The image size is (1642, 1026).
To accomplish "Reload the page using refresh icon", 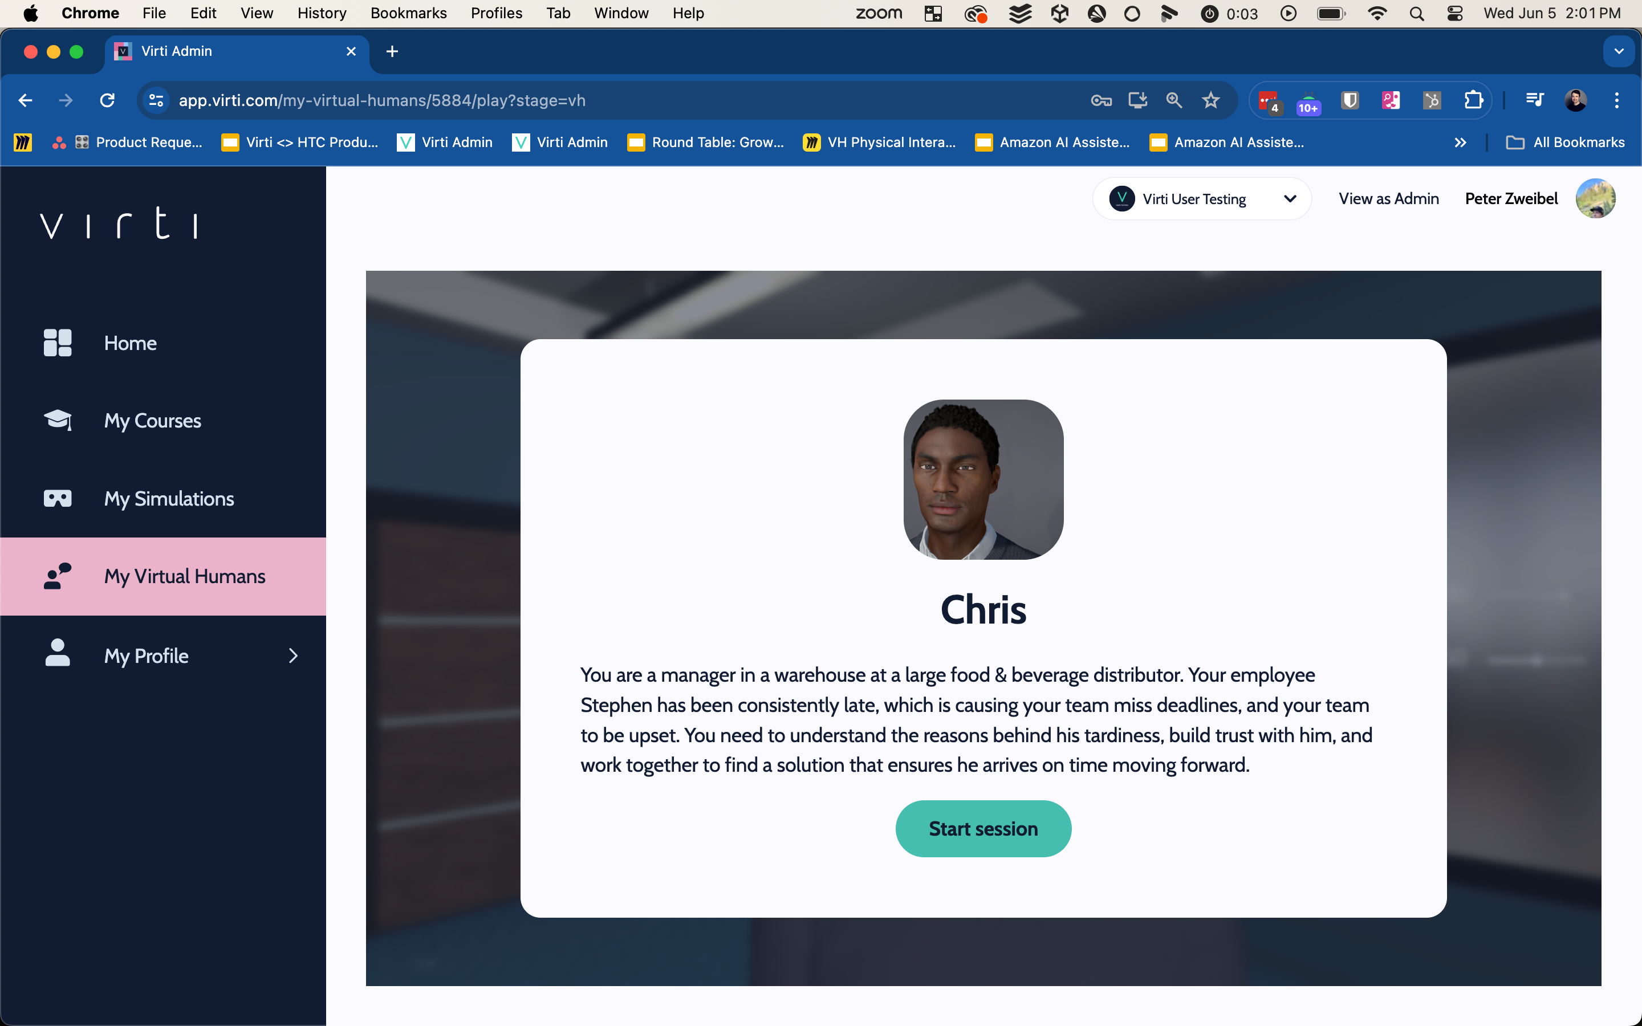I will [107, 100].
